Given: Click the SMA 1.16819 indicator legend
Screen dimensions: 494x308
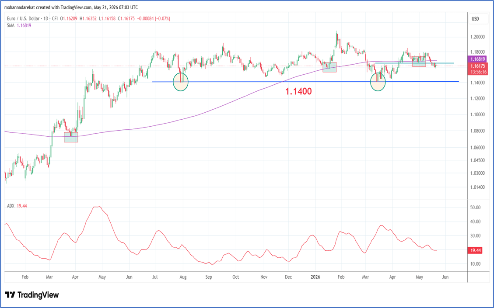Looking at the screenshot, I should (x=19, y=25).
